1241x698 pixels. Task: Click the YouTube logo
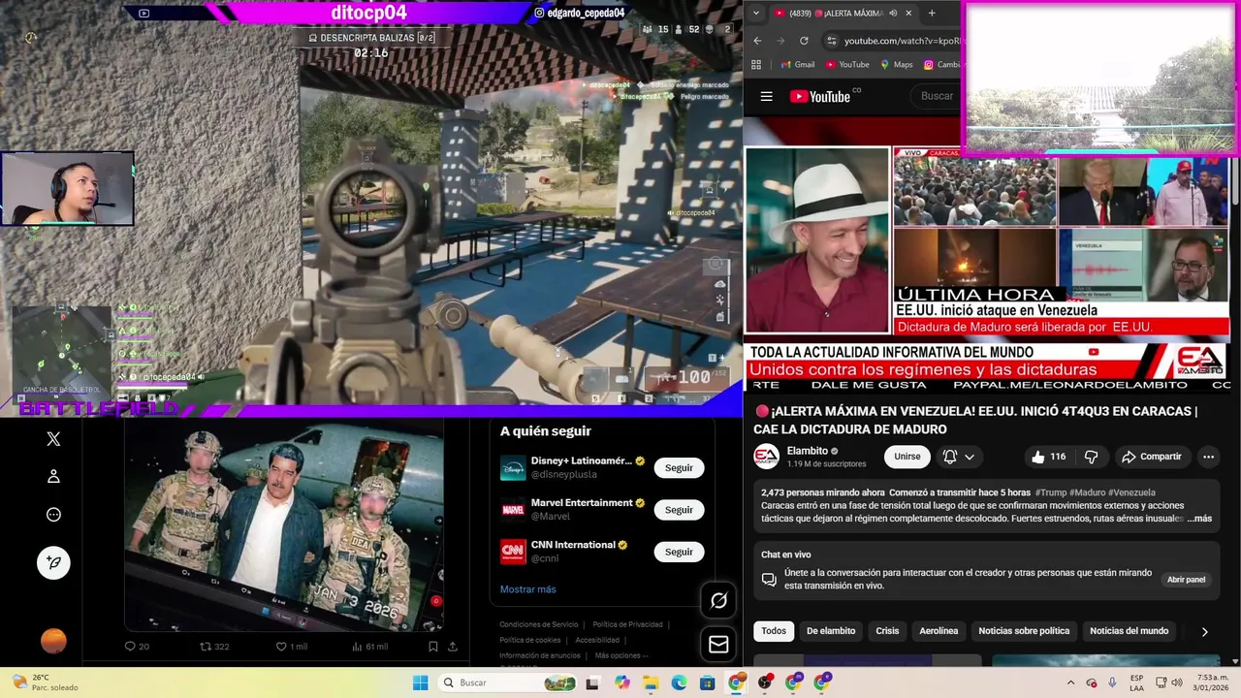(819, 96)
